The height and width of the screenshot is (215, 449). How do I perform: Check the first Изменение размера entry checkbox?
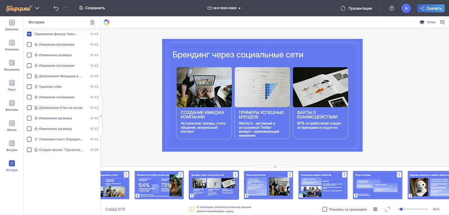tap(29, 55)
